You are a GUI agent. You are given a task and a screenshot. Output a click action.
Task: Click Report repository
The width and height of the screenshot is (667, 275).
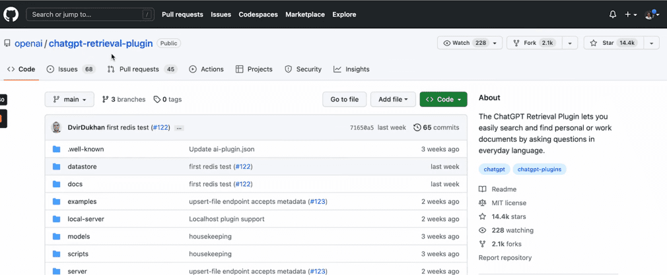tap(505, 258)
